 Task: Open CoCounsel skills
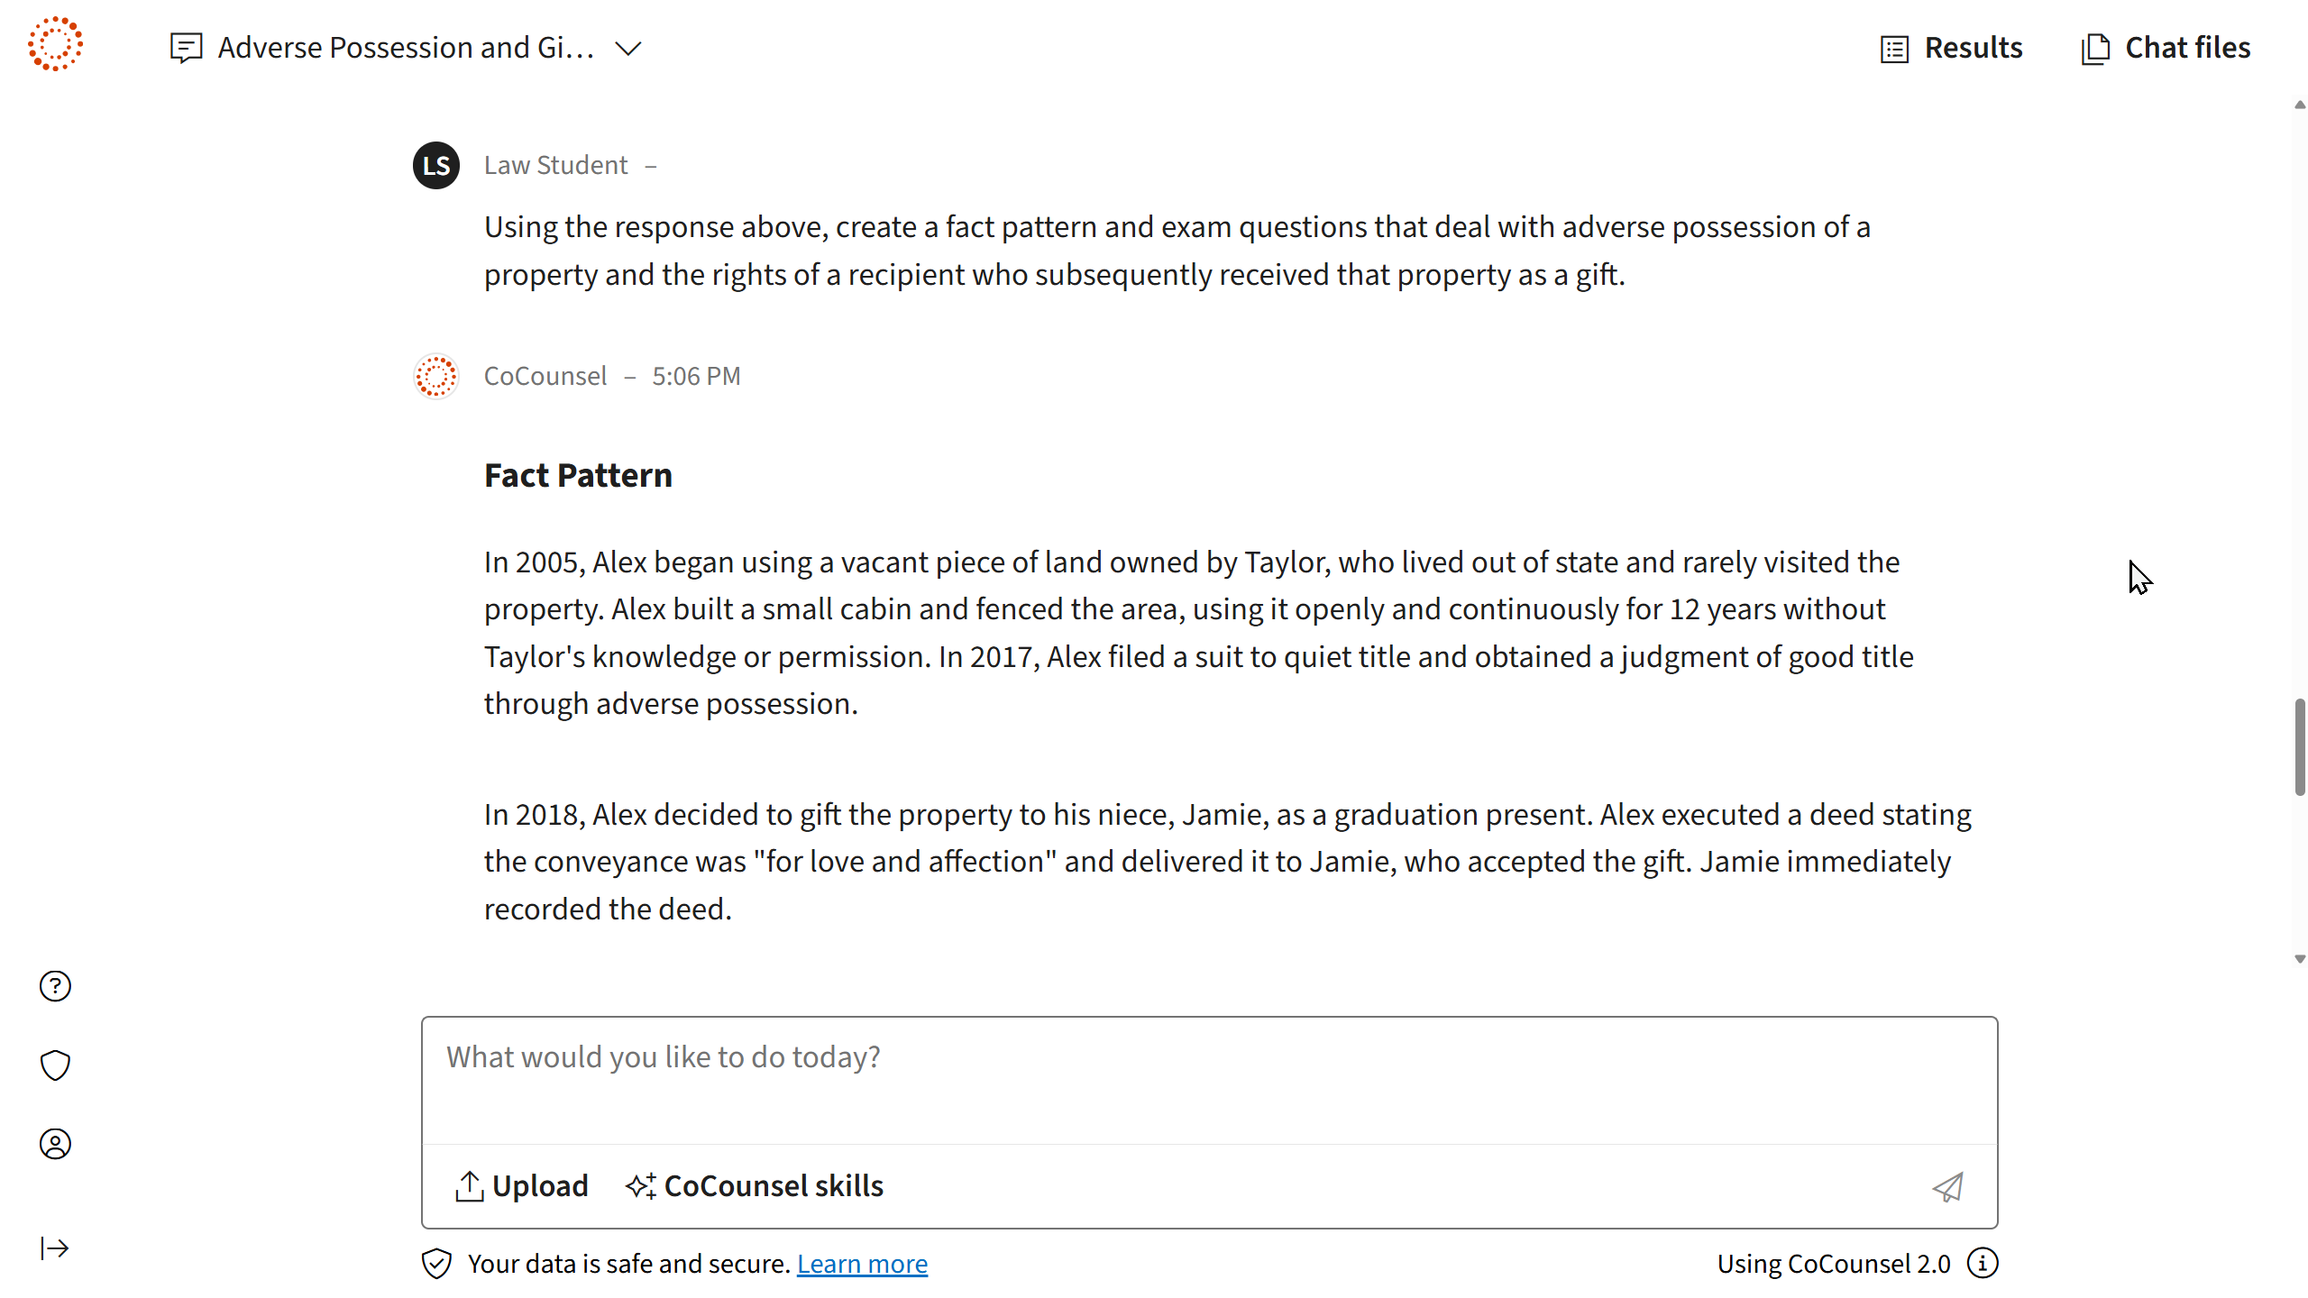[755, 1186]
